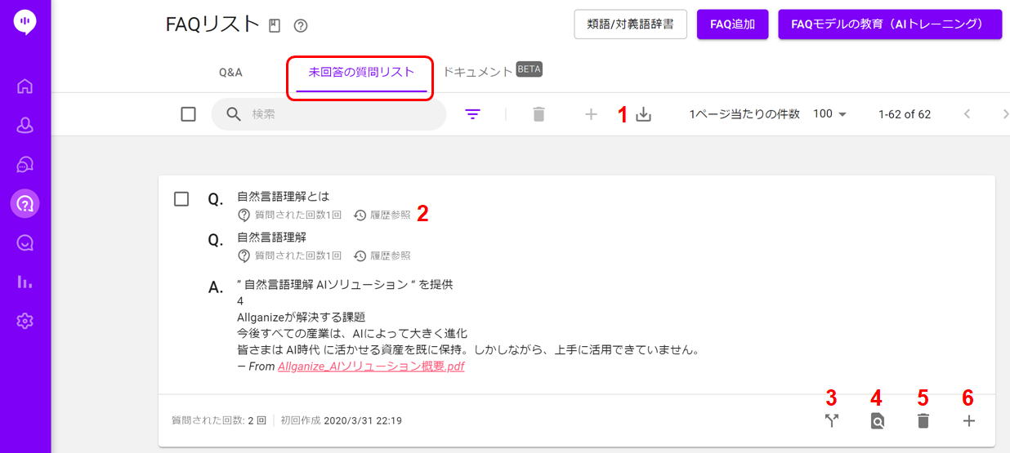
Task: Open the home icon in the sidebar
Action: point(25,86)
